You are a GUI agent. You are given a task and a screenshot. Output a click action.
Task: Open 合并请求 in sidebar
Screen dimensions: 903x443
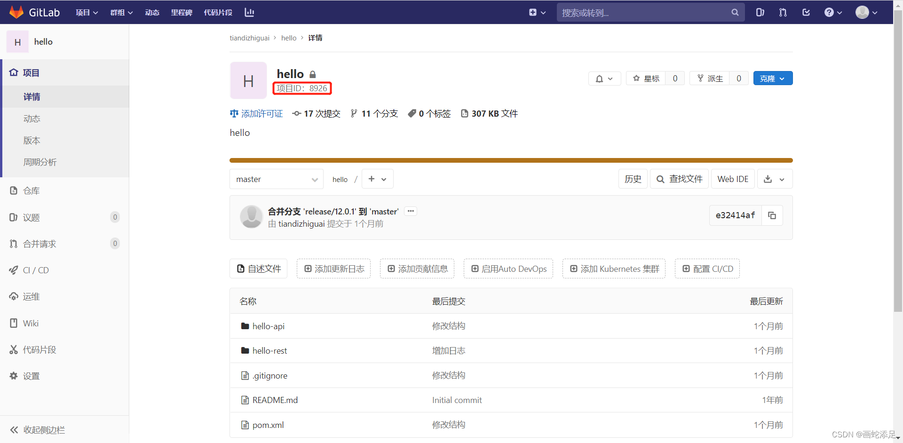point(64,244)
